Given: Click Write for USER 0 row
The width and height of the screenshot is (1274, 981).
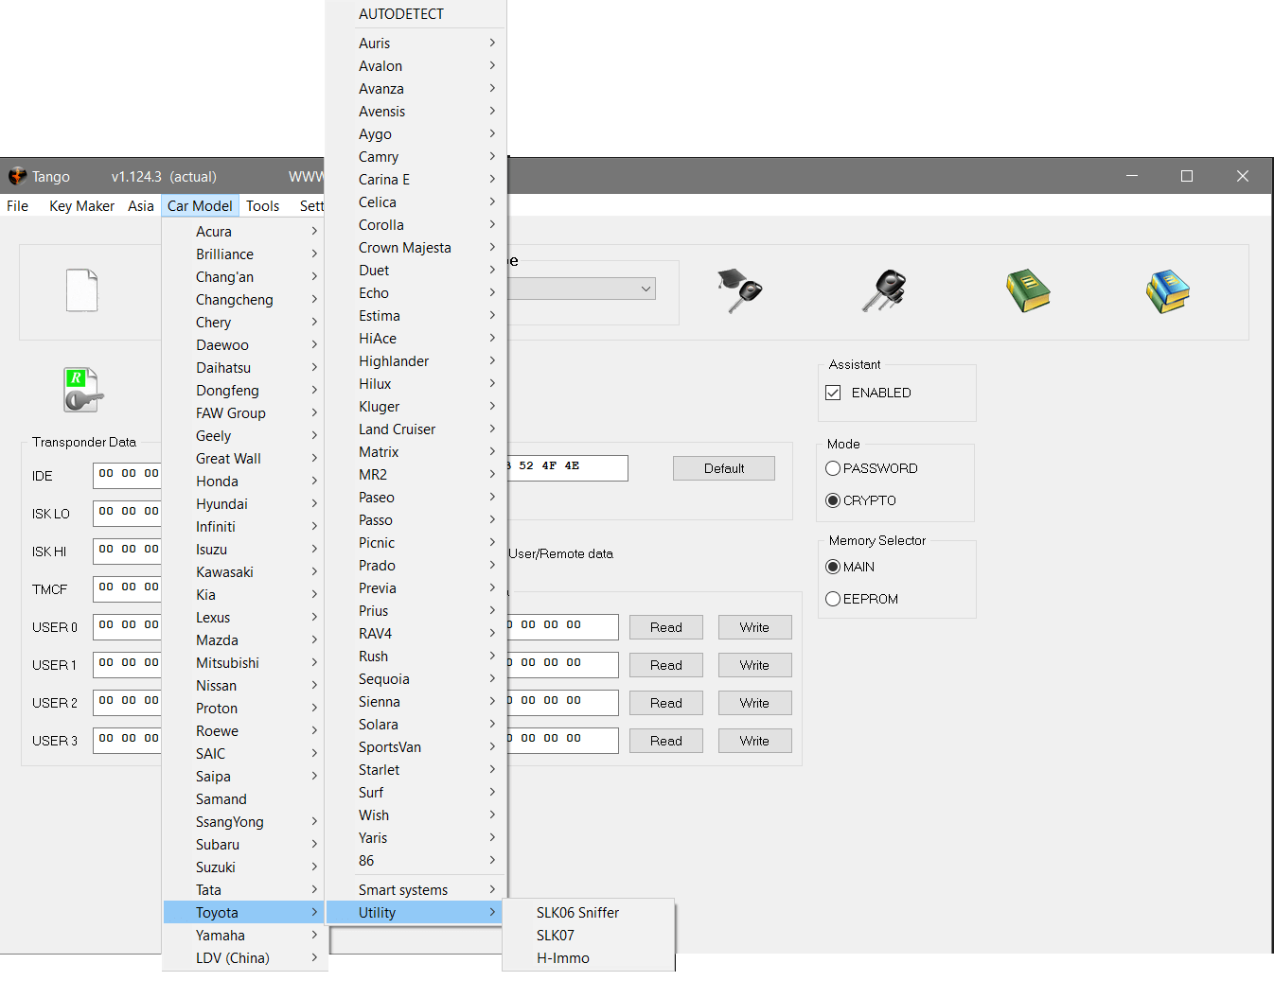Looking at the screenshot, I should [754, 627].
